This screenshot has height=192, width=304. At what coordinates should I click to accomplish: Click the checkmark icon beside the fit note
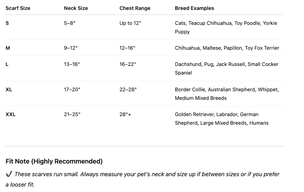(x=9, y=174)
